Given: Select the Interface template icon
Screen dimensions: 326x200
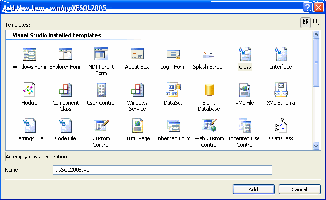Looking at the screenshot, I should [281, 54].
